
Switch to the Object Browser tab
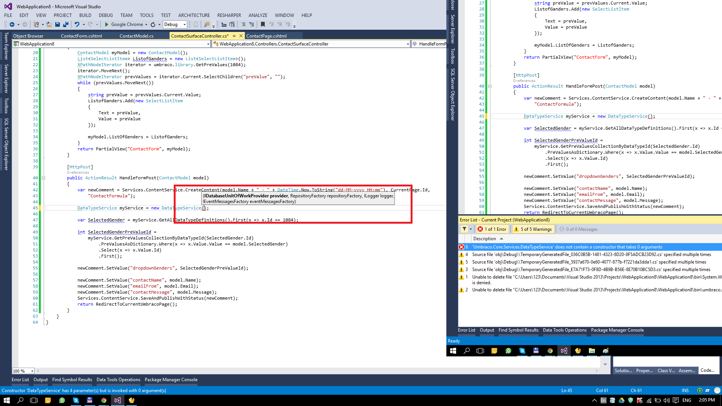click(x=28, y=36)
